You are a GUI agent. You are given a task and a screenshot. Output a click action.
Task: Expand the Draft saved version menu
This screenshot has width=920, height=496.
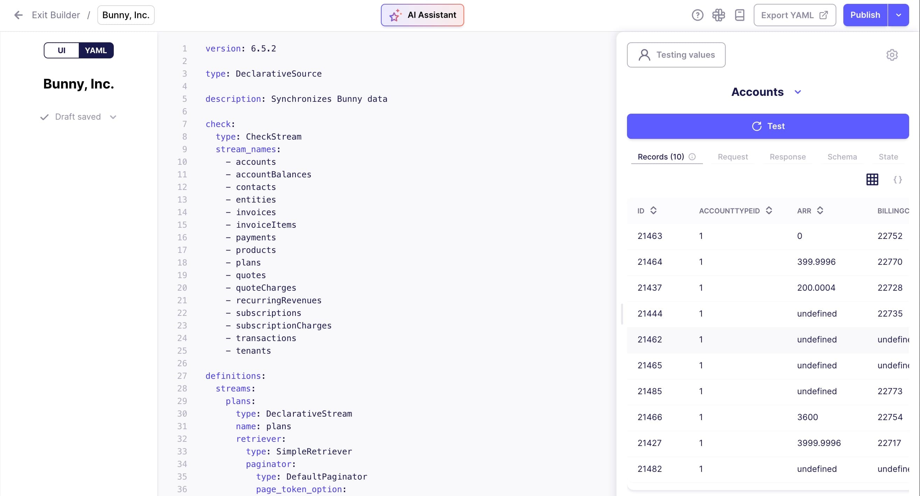click(113, 117)
